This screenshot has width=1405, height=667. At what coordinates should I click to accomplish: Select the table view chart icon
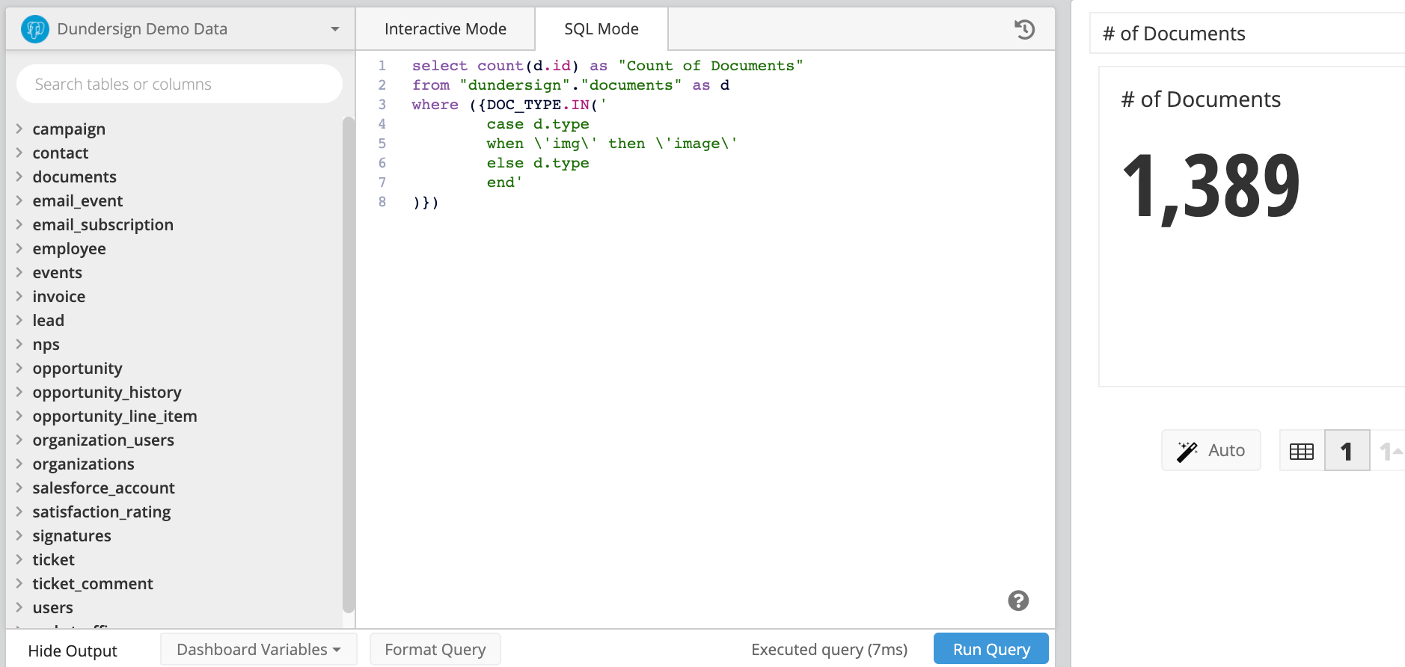[1302, 451]
